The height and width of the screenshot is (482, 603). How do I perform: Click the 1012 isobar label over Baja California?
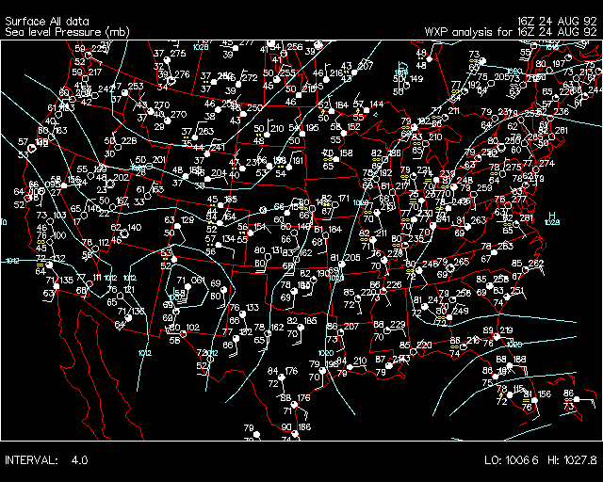click(145, 353)
